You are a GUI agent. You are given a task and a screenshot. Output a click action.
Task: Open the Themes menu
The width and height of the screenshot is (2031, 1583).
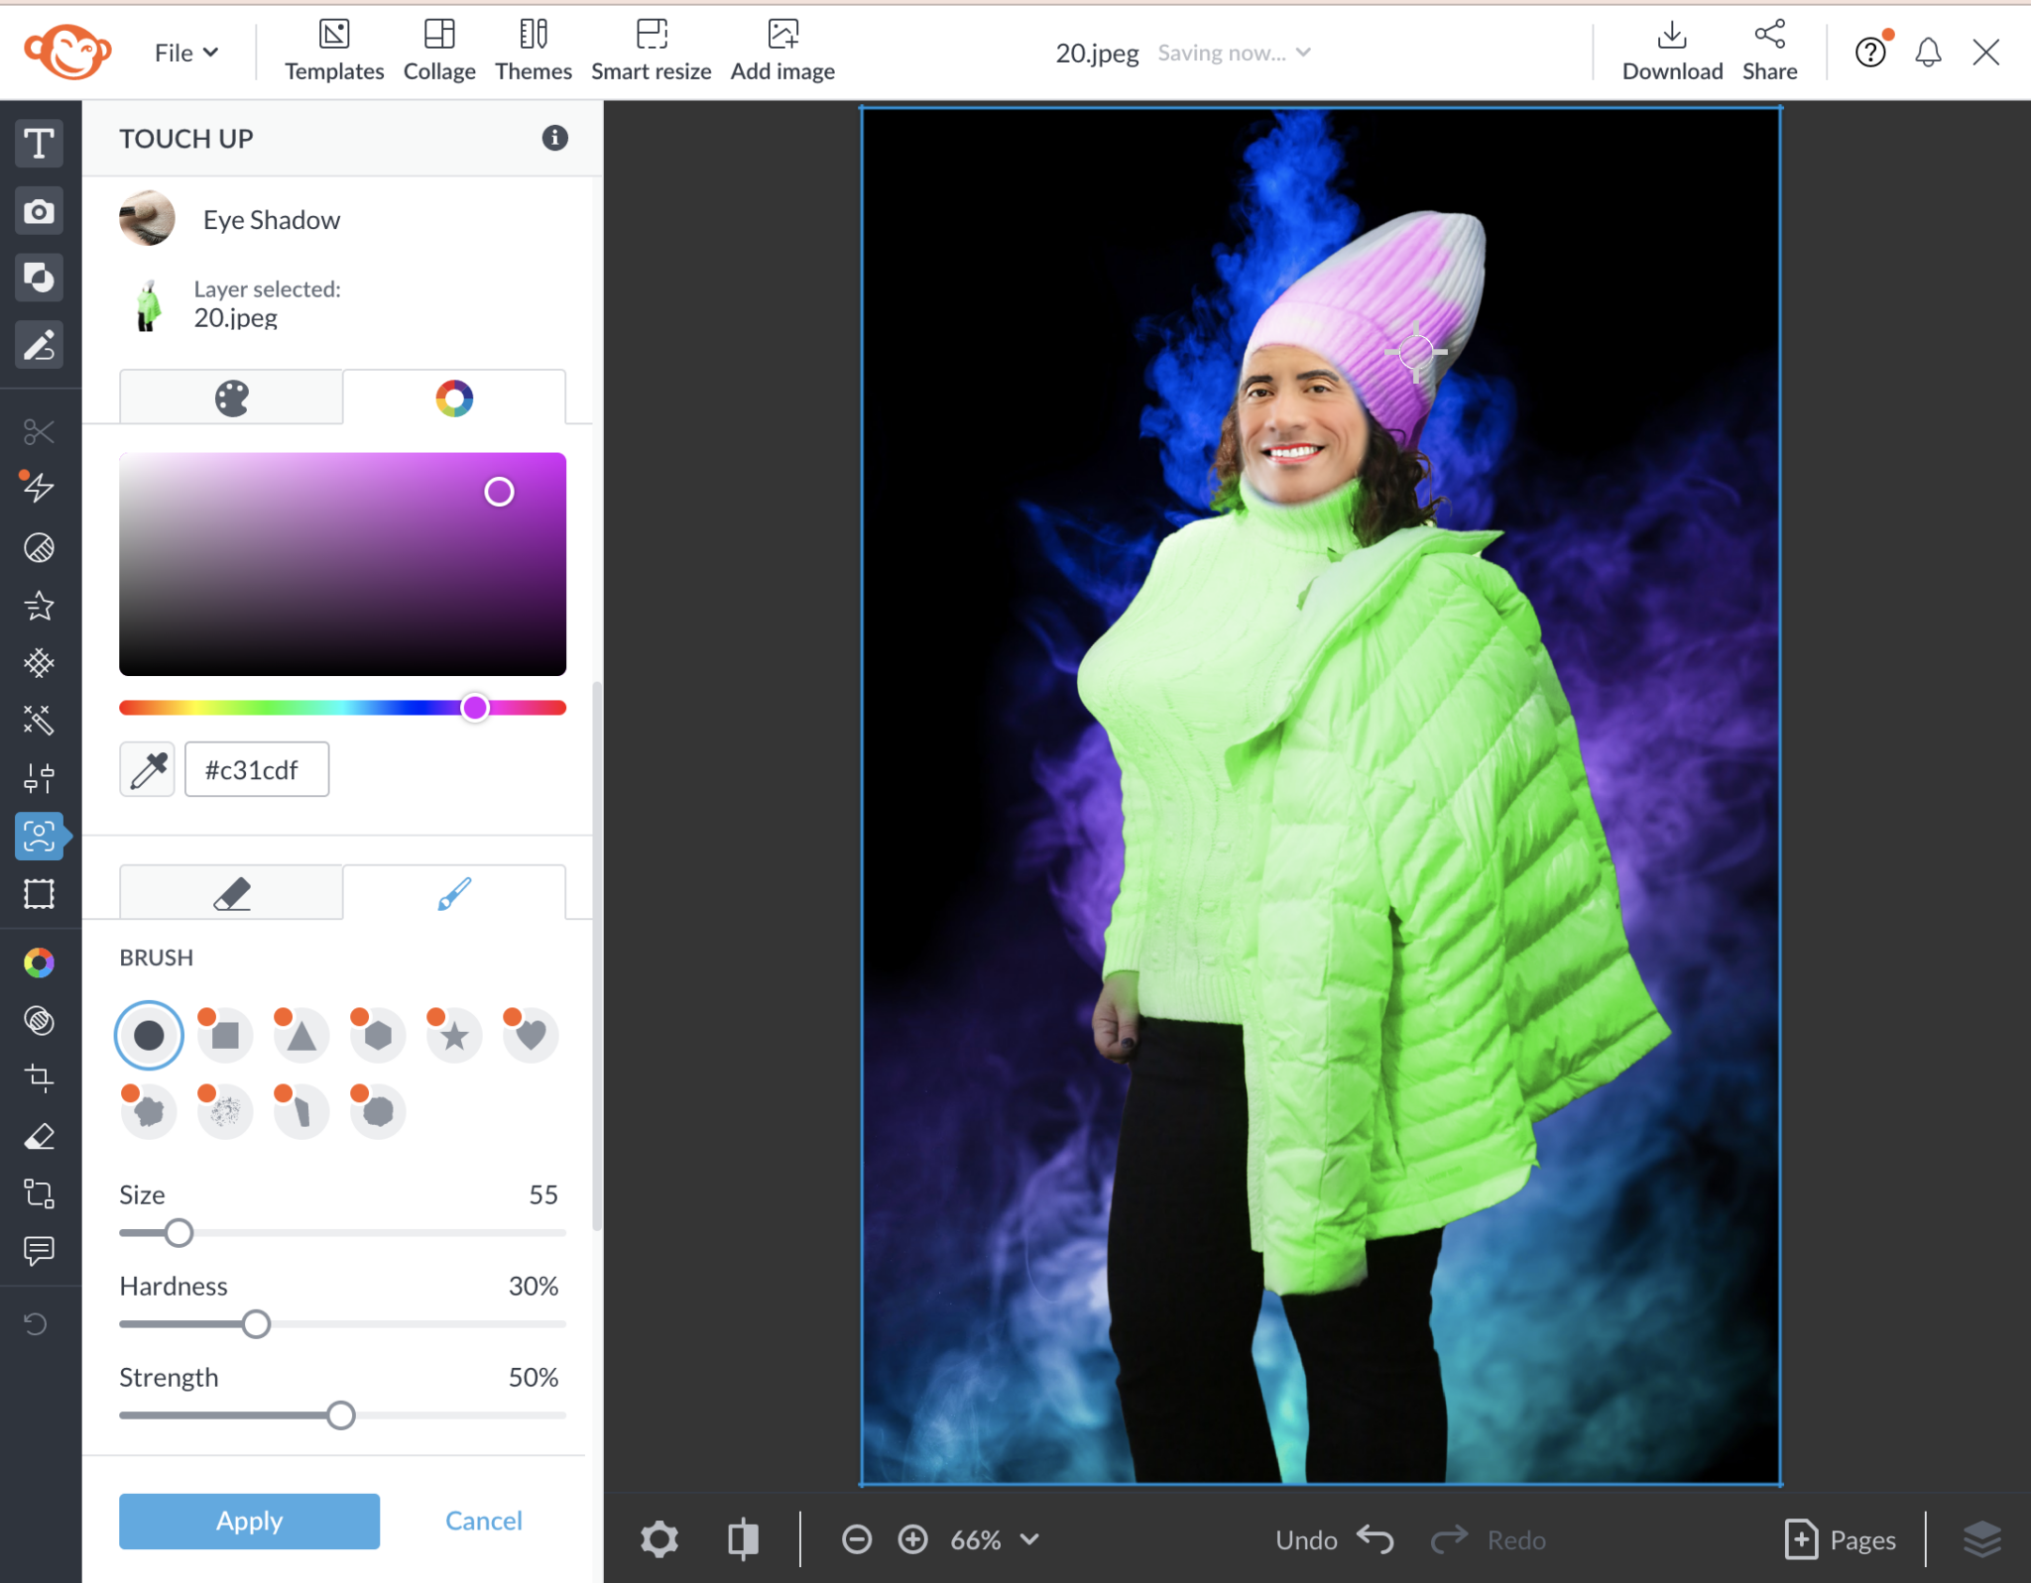click(533, 50)
